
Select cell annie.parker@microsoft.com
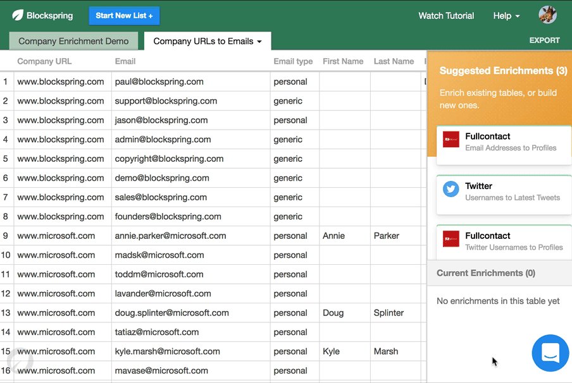coord(191,236)
